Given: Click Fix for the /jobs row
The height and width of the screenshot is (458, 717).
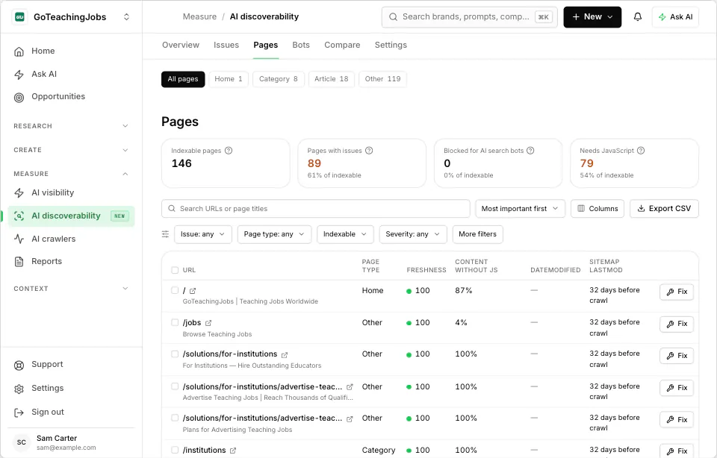Looking at the screenshot, I should coord(677,324).
